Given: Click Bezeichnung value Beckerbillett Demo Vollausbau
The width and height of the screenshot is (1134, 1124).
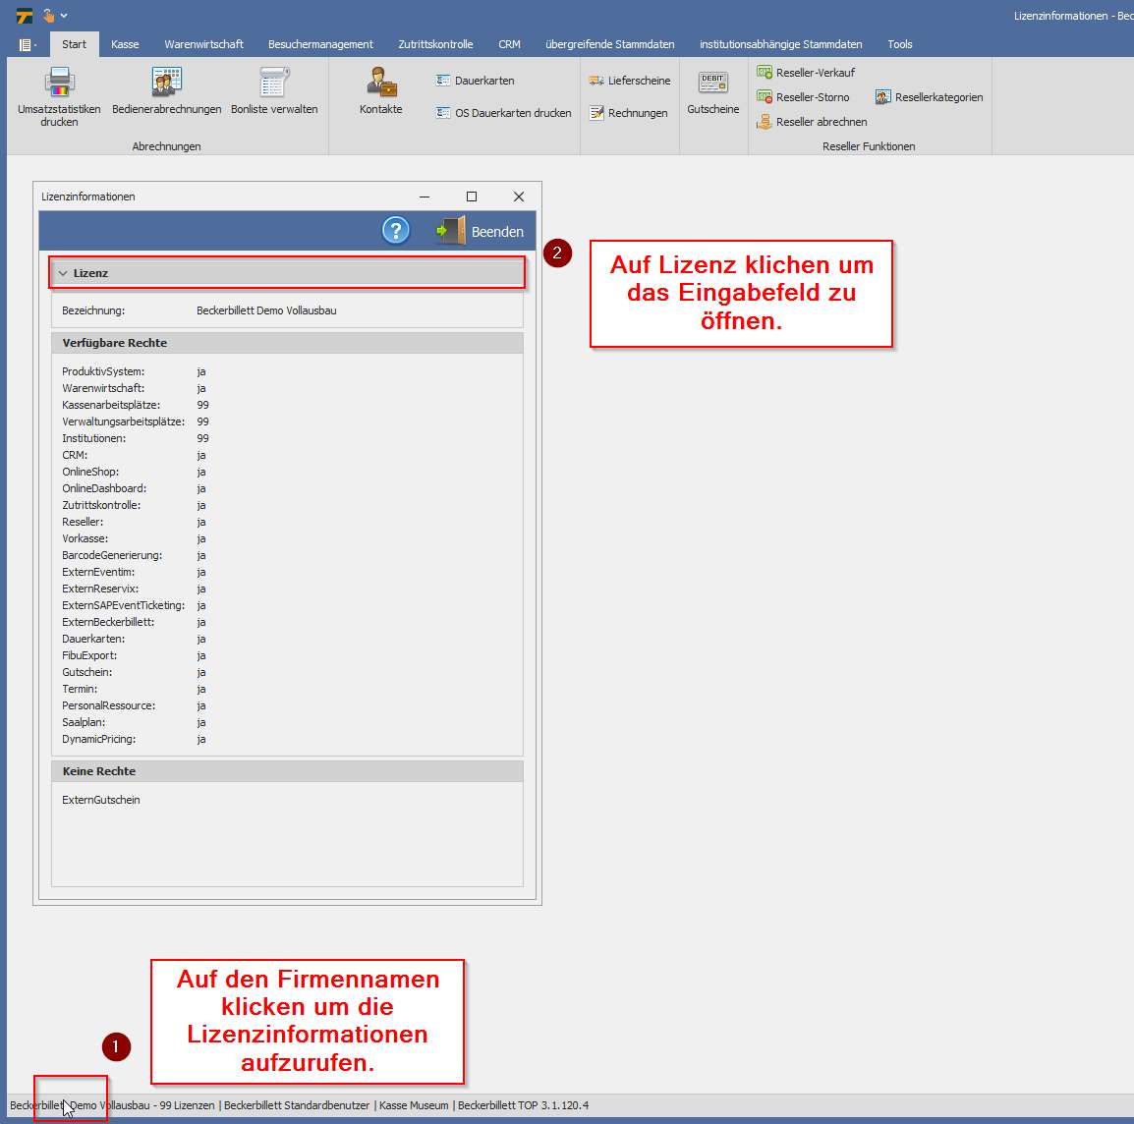Looking at the screenshot, I should 266,310.
